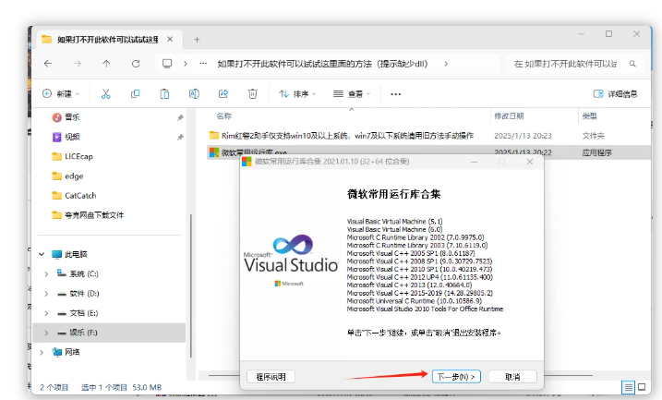Open the address bar ellipsis menu
Image resolution: width=662 pixels, height=400 pixels.
203,64
